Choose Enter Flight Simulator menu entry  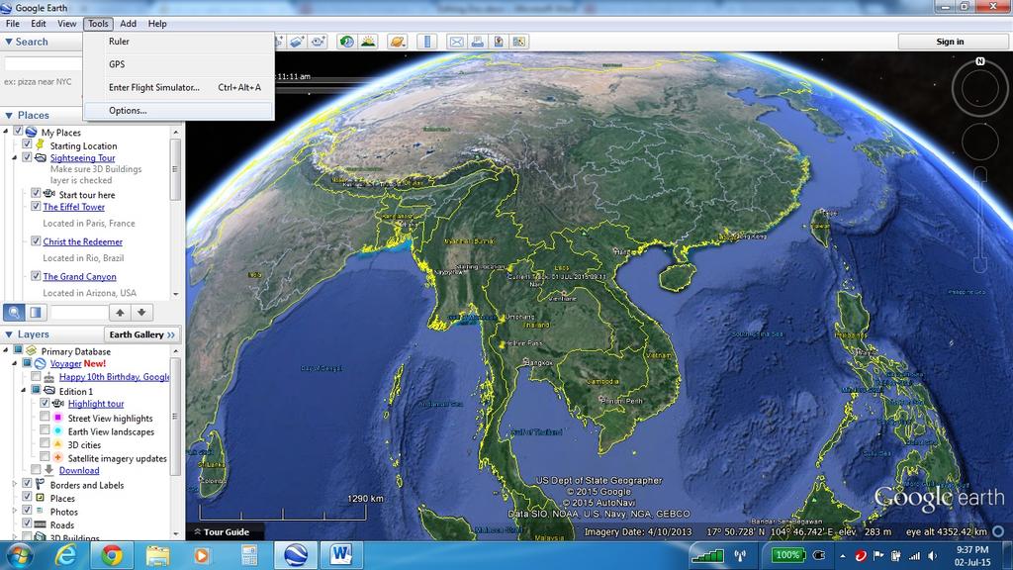(179, 87)
